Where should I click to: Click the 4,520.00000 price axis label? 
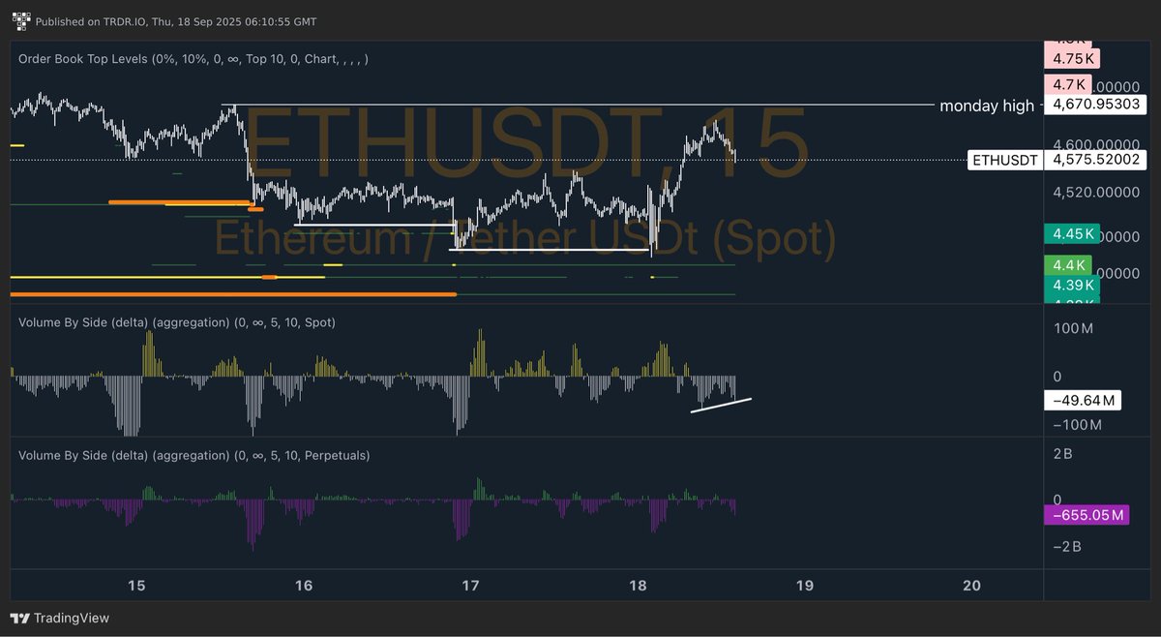1097,192
